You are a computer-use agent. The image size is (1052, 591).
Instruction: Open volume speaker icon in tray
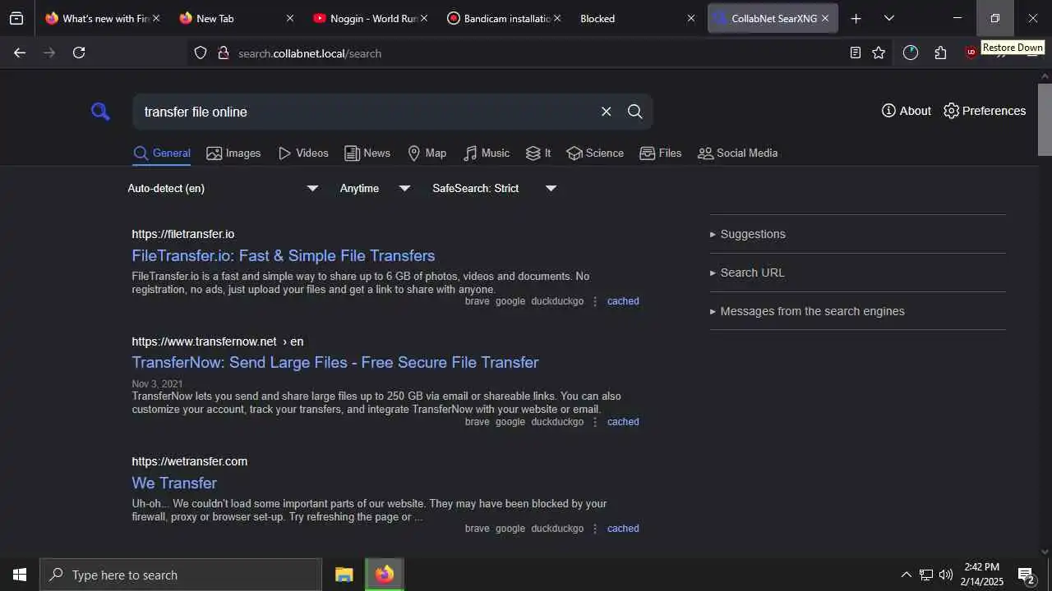[x=946, y=575]
